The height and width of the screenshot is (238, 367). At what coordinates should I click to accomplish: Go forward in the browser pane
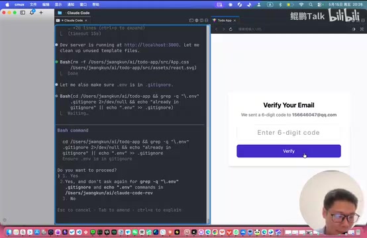click(x=223, y=29)
